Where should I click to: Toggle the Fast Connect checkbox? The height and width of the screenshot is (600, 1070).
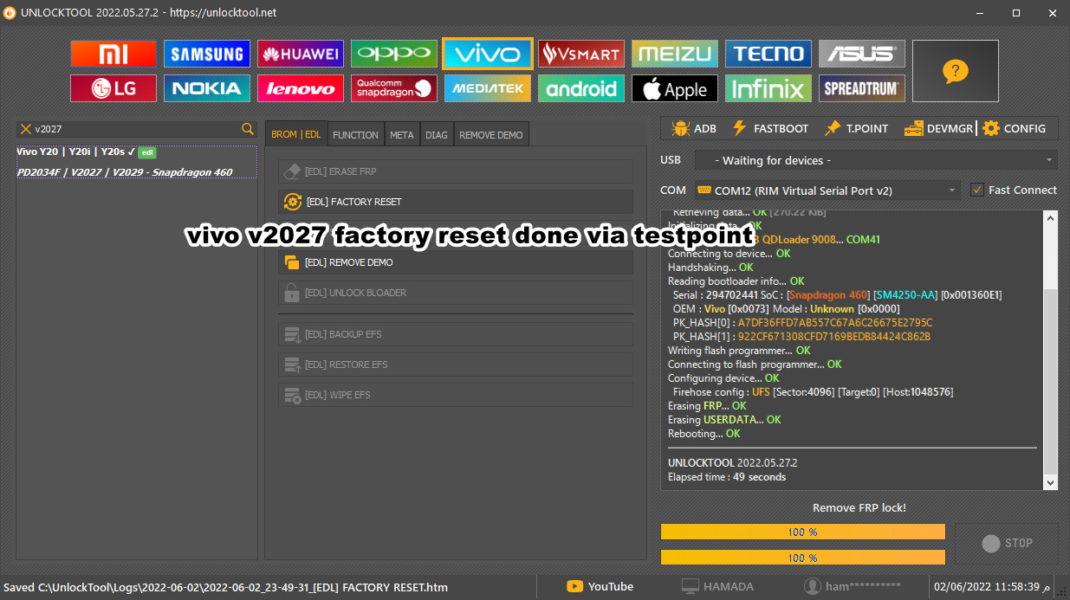point(977,190)
